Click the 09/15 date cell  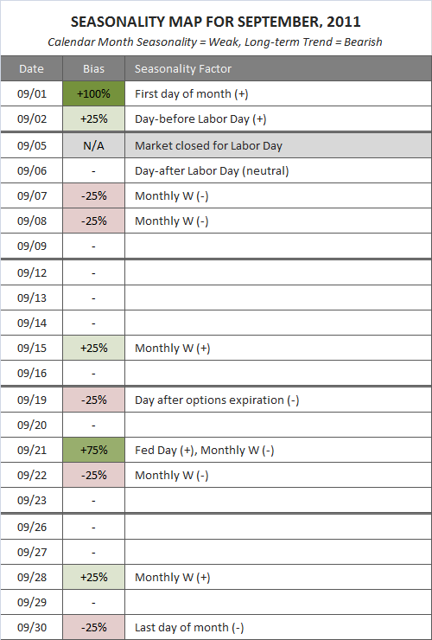coord(31,349)
